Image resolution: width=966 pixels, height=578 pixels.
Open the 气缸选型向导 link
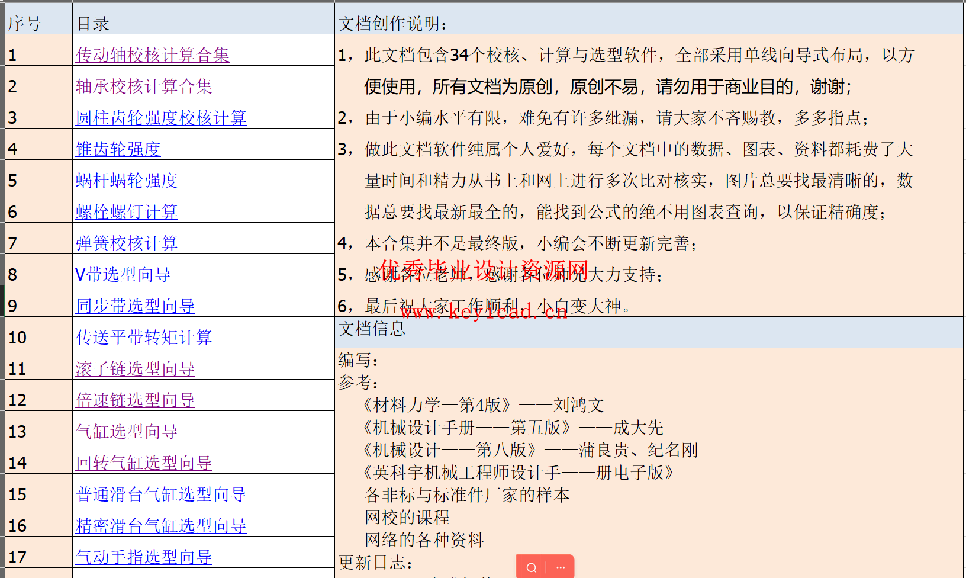click(x=127, y=432)
